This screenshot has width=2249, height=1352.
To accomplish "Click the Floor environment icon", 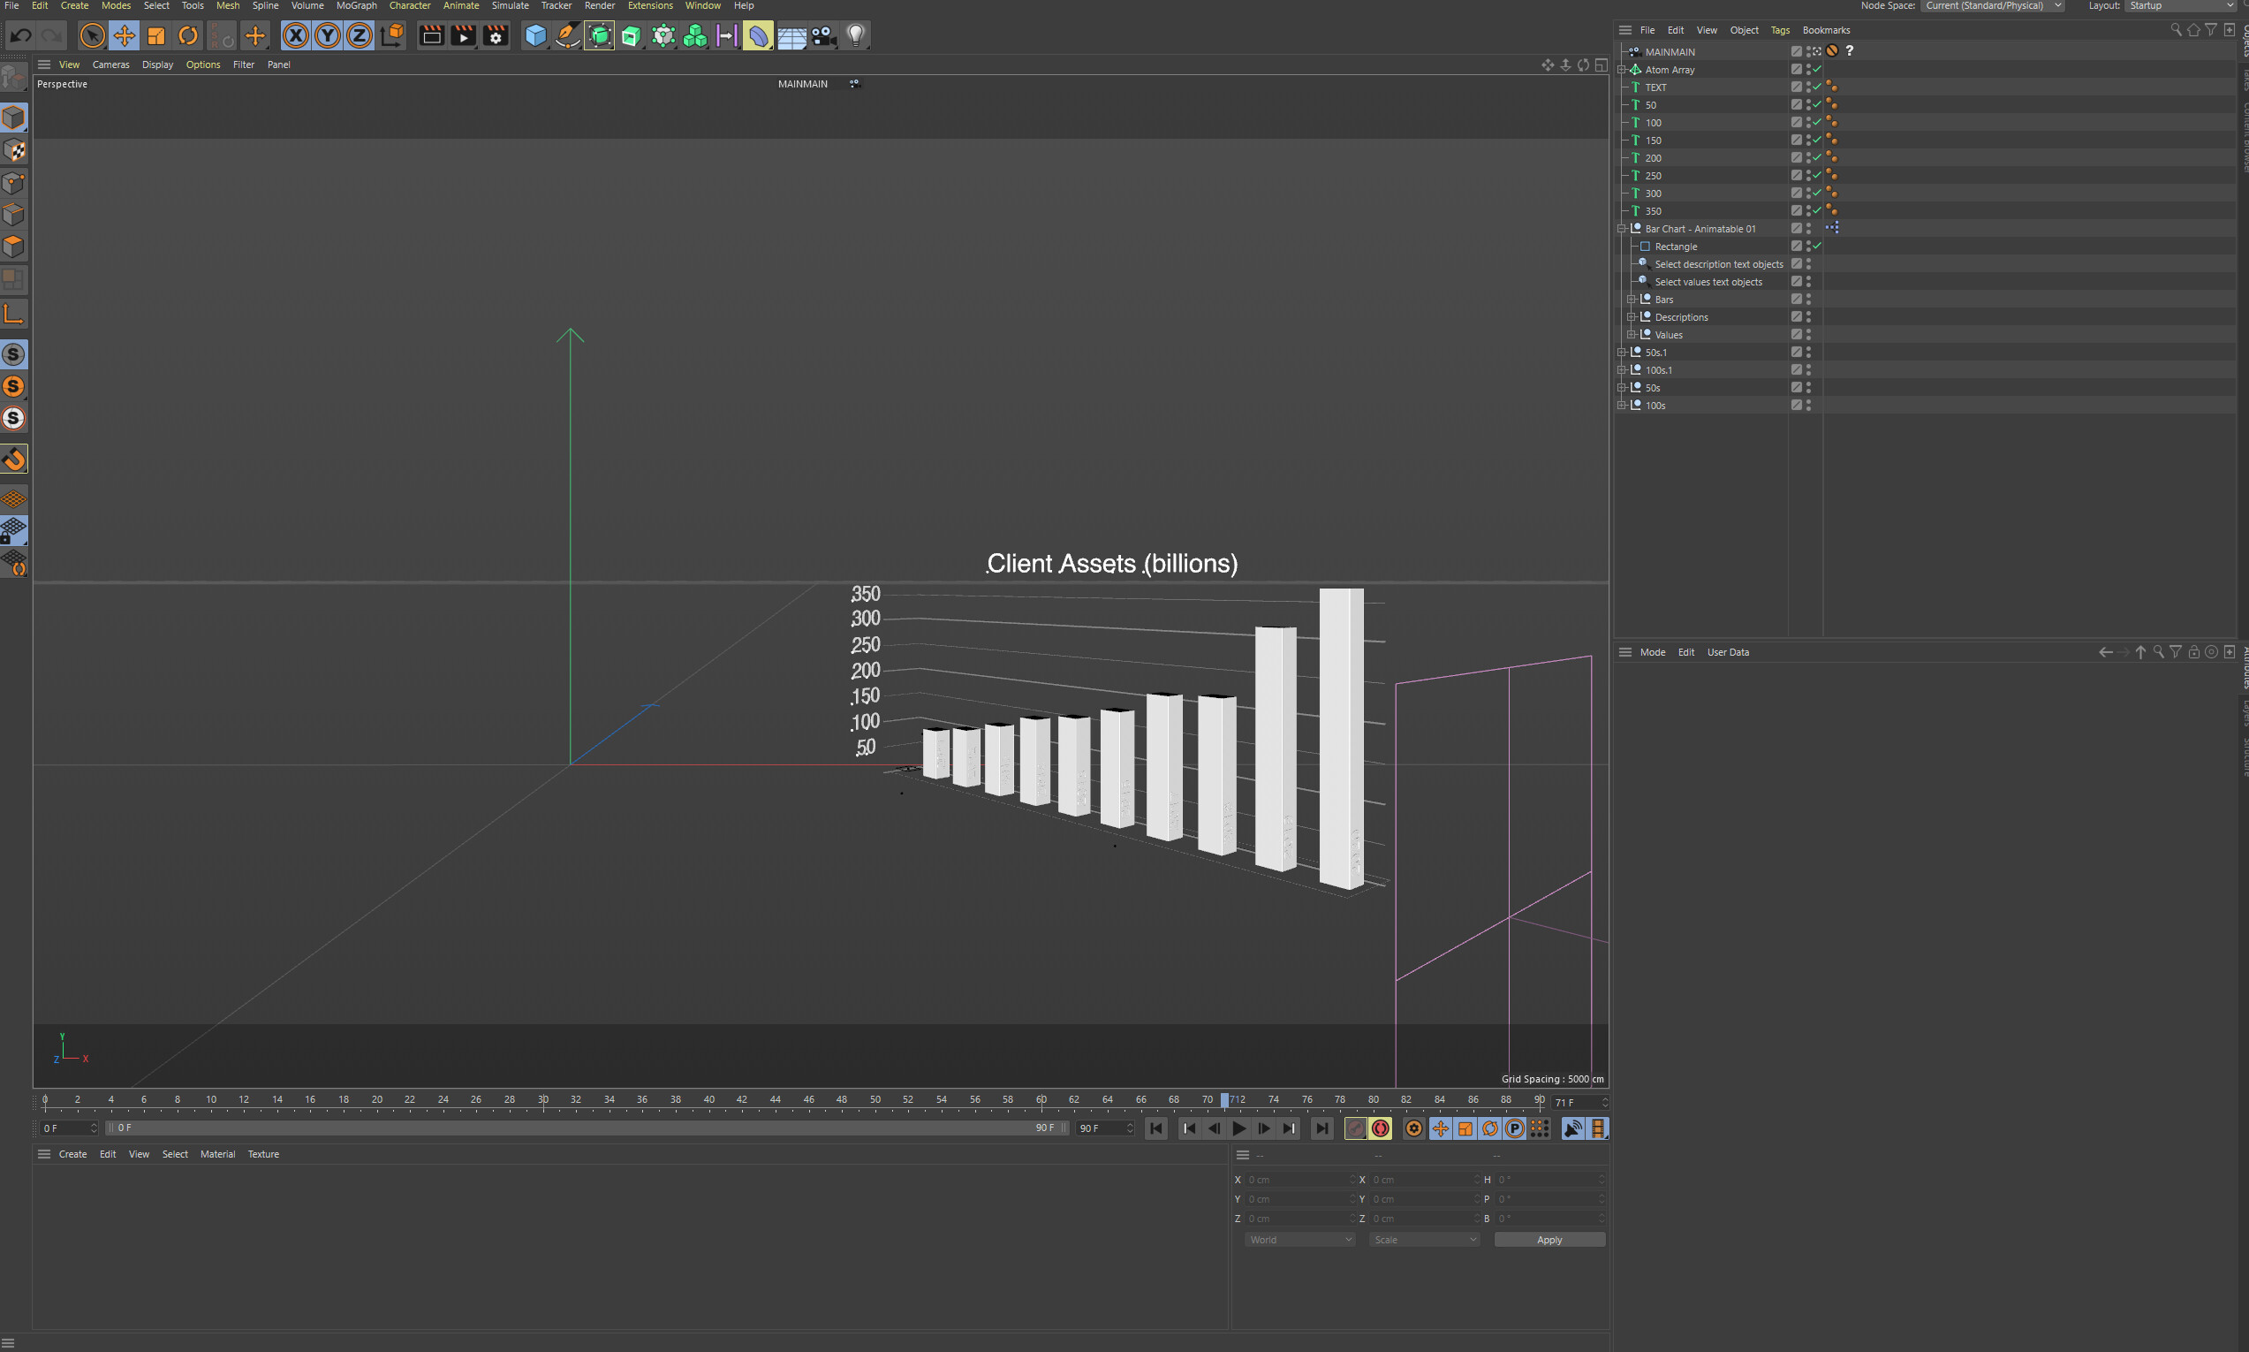I will (791, 35).
